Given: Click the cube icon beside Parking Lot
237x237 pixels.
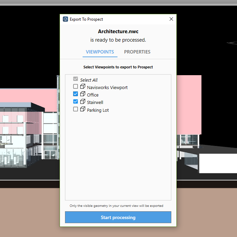Looking at the screenshot, I should click(x=83, y=109).
